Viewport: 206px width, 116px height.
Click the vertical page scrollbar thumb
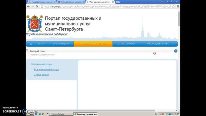(x=179, y=19)
